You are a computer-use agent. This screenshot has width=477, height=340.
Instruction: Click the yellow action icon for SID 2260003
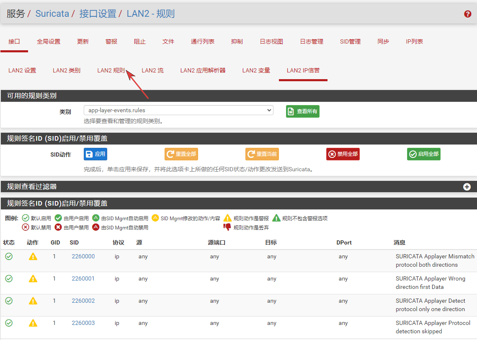[x=33, y=323]
